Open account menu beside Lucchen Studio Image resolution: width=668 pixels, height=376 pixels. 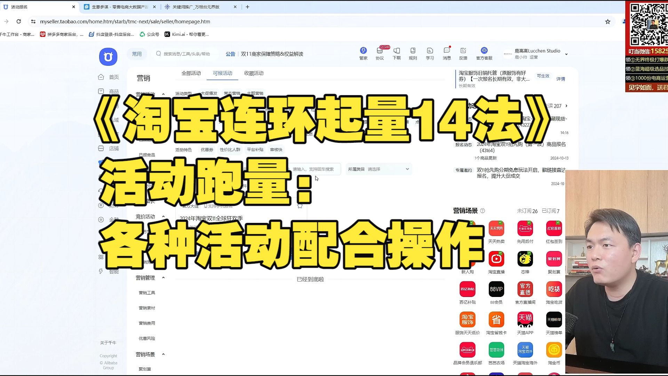pos(566,54)
